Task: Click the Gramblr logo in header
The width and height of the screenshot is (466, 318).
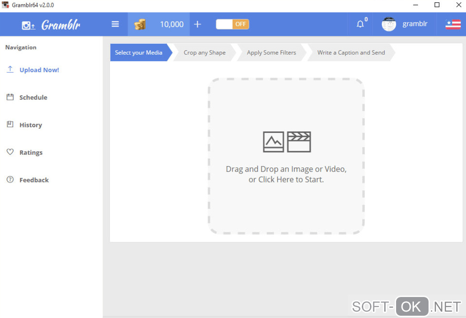Action: (x=51, y=25)
